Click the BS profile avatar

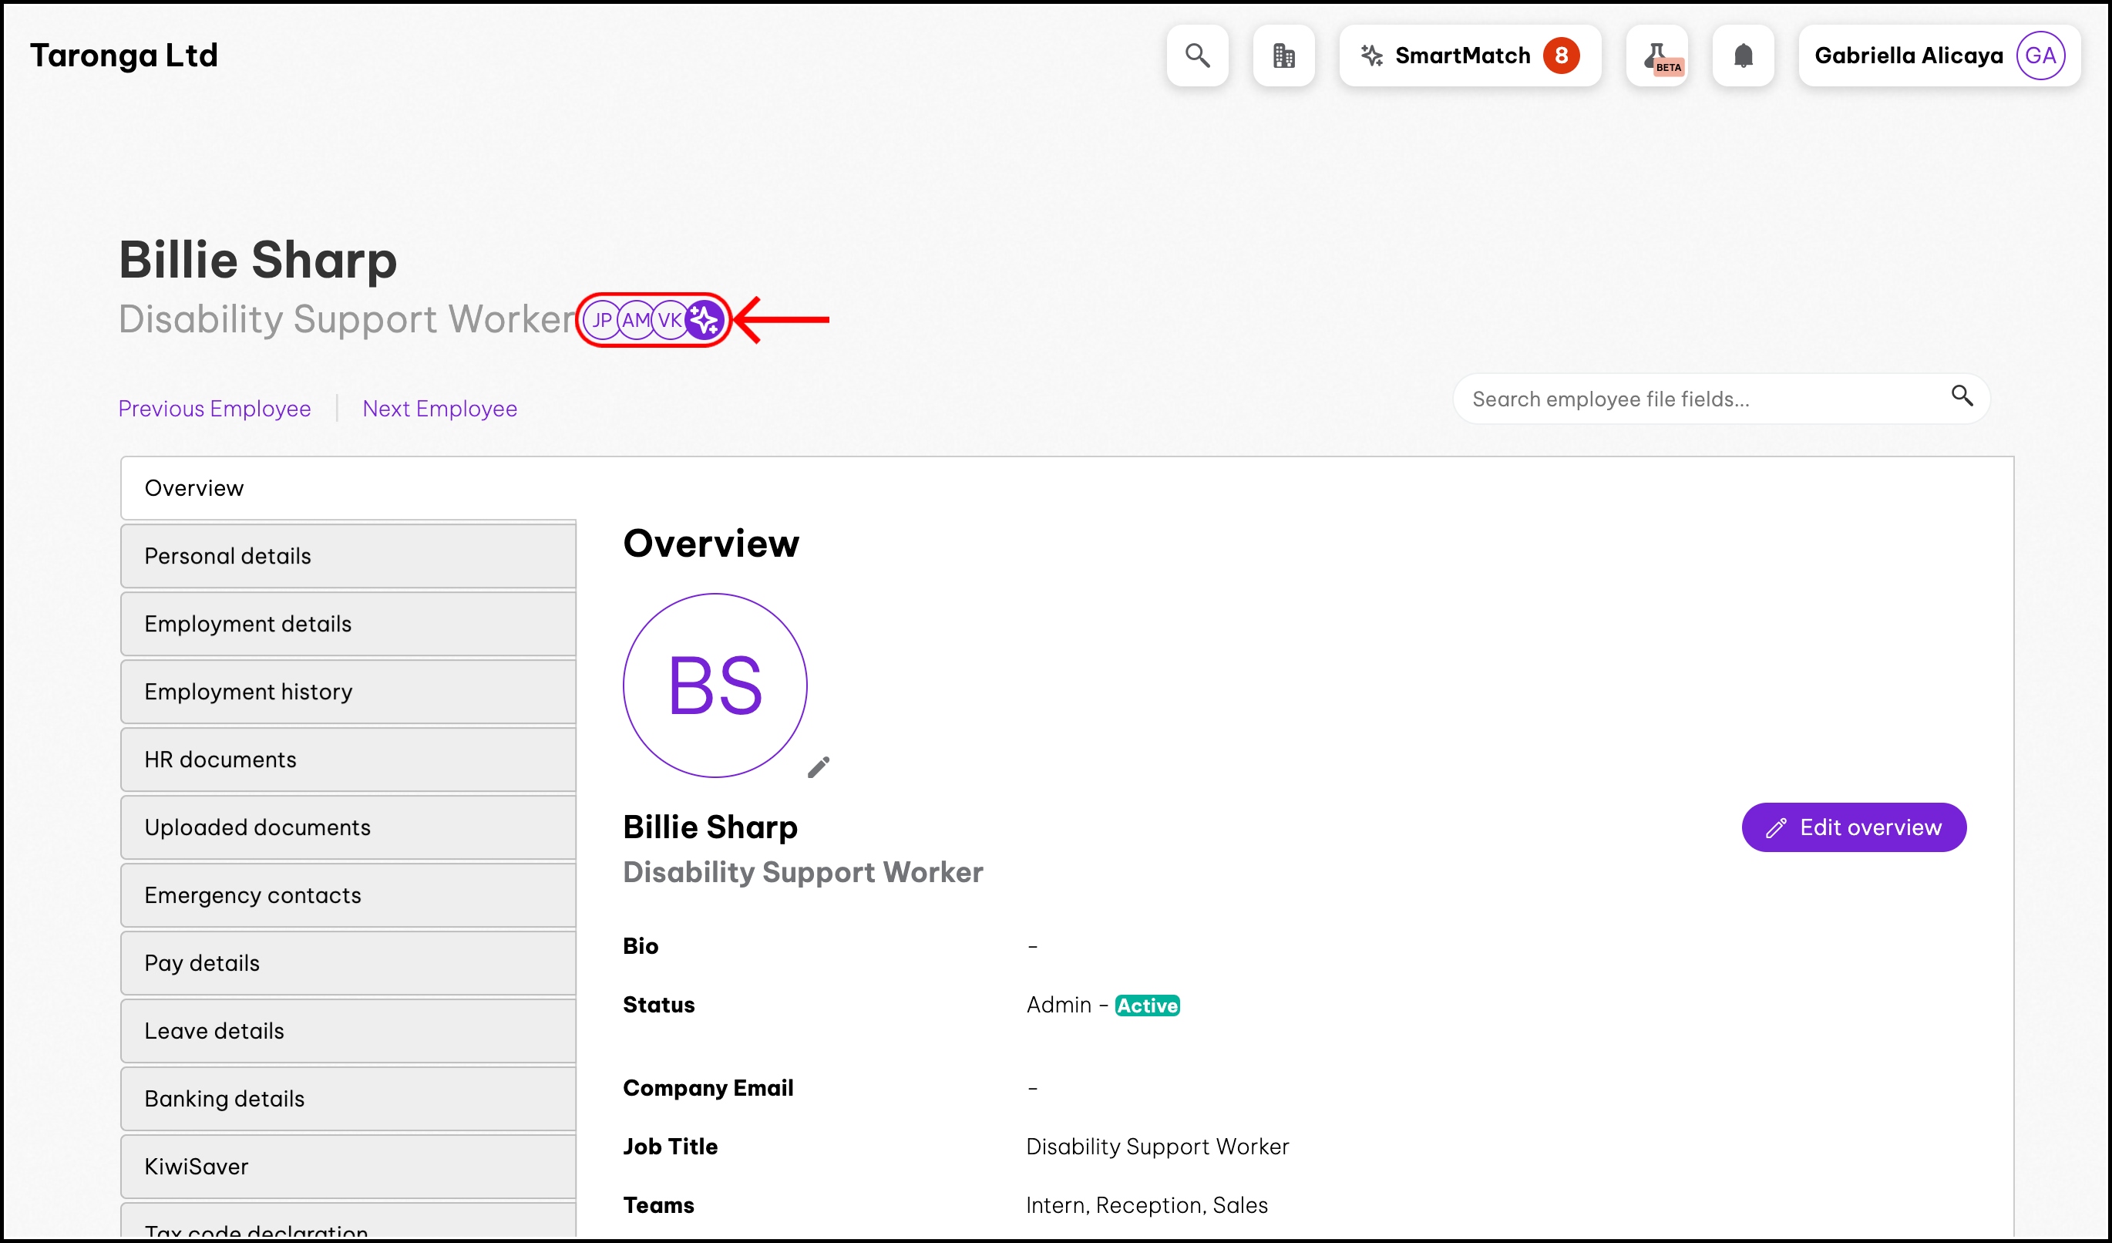point(715,686)
